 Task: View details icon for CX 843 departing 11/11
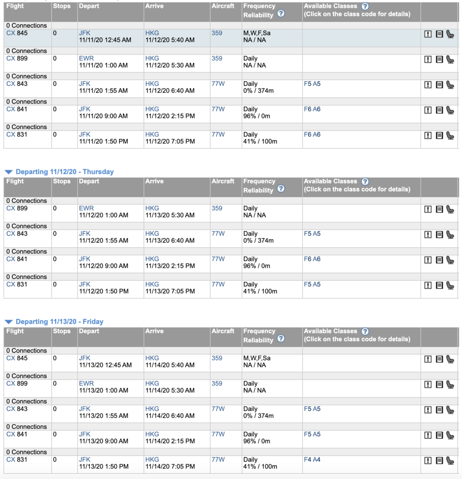tap(439, 85)
